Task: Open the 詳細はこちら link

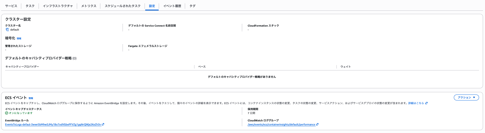Action: pos(416,103)
